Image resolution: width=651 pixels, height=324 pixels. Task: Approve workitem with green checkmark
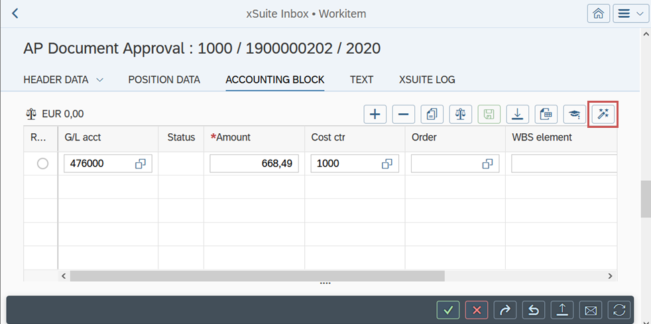(448, 309)
